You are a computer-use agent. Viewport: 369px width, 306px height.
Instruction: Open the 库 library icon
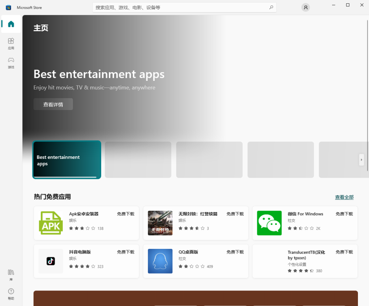[11, 275]
